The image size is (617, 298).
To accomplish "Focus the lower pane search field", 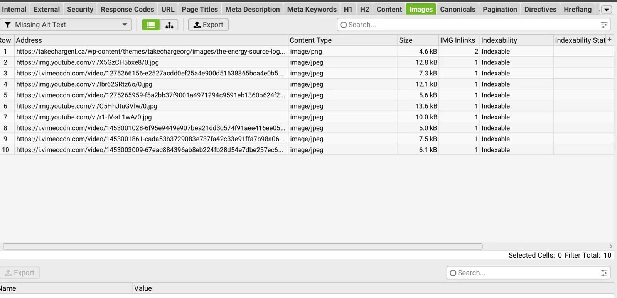I will point(528,273).
